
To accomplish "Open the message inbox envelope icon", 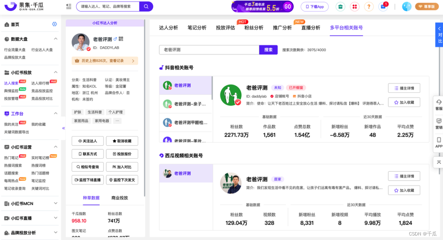I will click(x=384, y=7).
